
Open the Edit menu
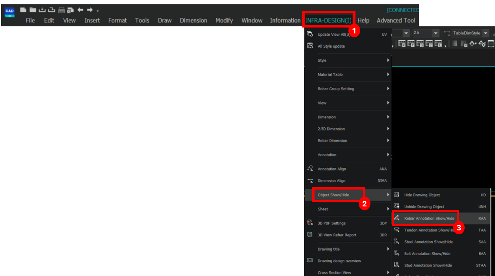[x=49, y=20]
